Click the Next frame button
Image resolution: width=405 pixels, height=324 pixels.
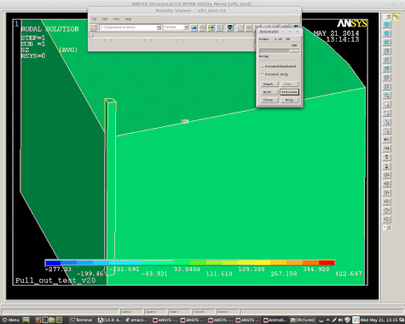click(x=269, y=92)
